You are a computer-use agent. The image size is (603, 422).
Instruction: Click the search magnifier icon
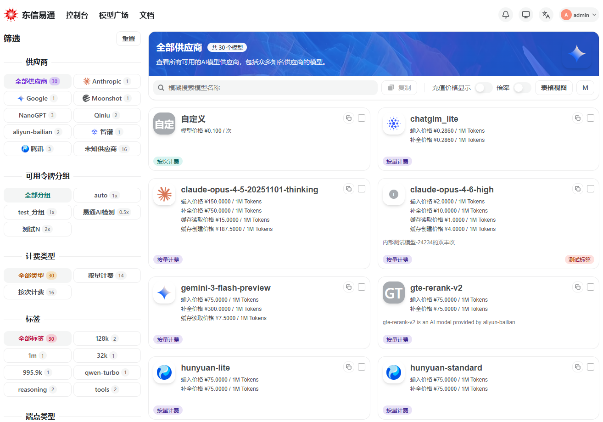pyautogui.click(x=162, y=88)
